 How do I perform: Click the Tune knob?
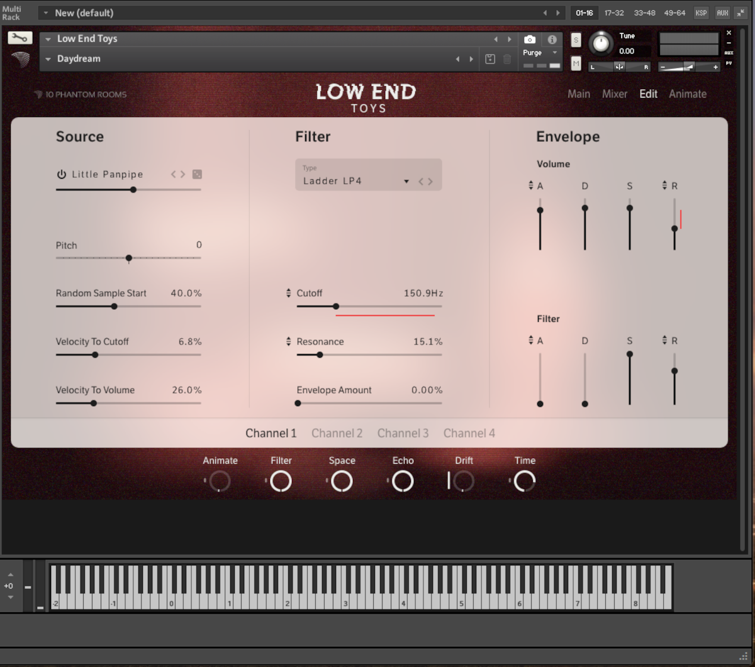[601, 43]
